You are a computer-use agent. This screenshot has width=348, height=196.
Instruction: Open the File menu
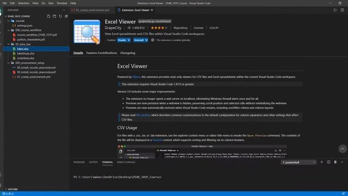coord(5,3)
